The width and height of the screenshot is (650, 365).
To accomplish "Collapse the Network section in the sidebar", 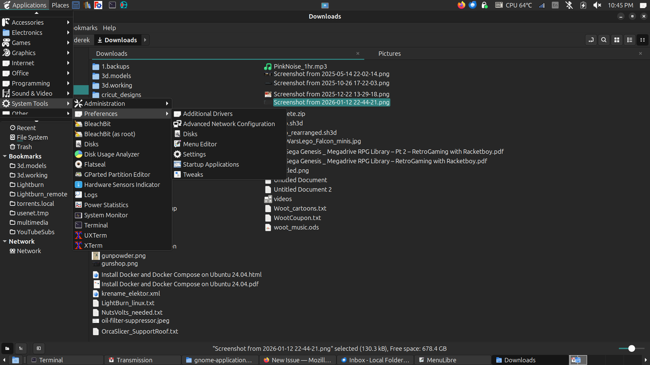I will [x=4, y=241].
